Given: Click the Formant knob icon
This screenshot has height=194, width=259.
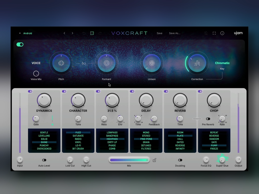Looking at the screenshot, I should pyautogui.click(x=106, y=63).
